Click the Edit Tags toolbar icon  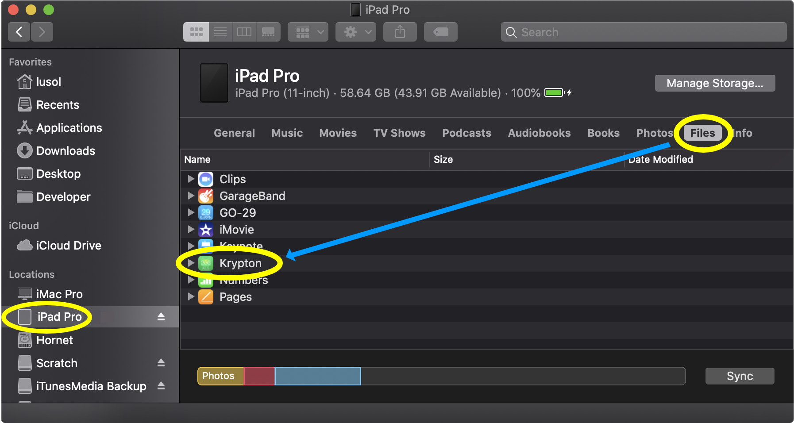(440, 32)
